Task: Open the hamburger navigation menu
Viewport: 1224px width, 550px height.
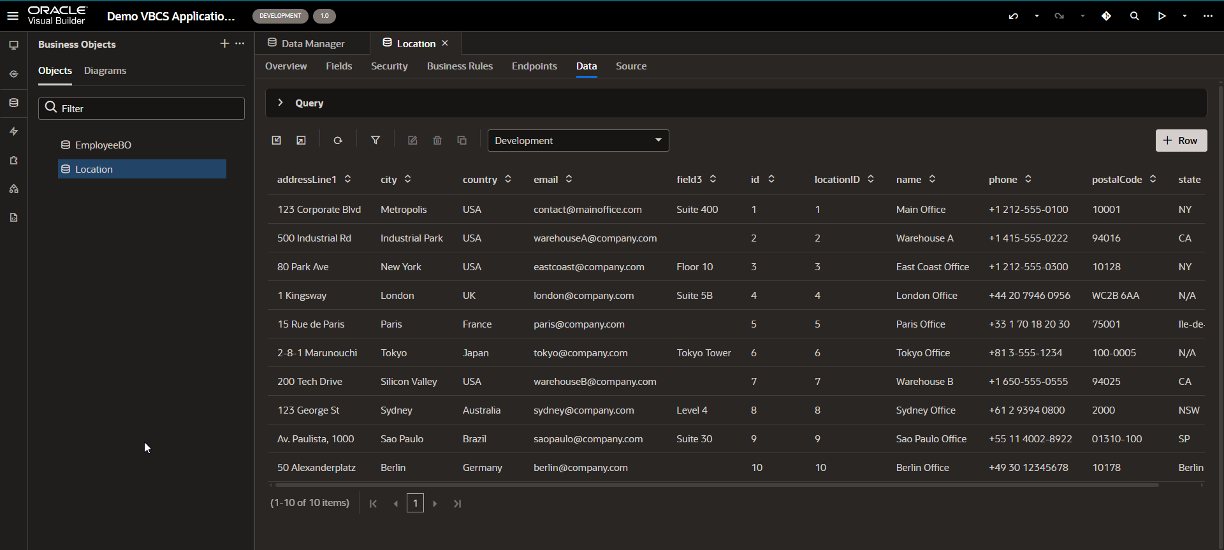Action: pyautogui.click(x=13, y=16)
